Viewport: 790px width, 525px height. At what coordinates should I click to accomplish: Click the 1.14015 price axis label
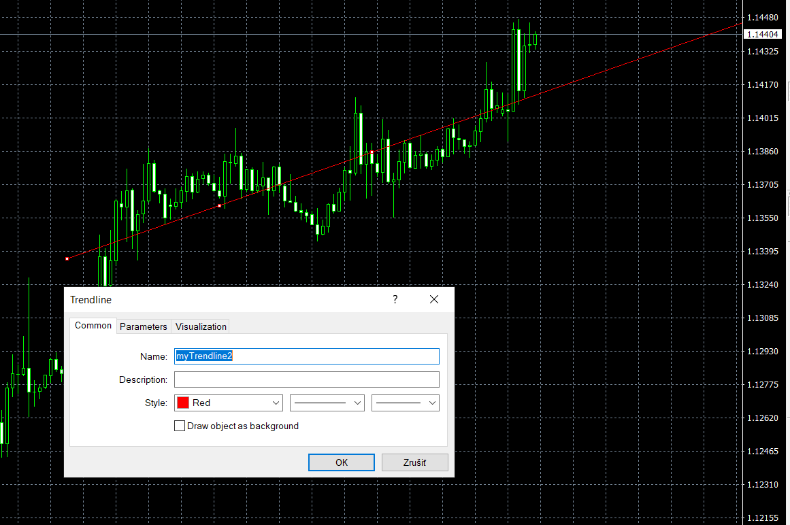point(762,118)
